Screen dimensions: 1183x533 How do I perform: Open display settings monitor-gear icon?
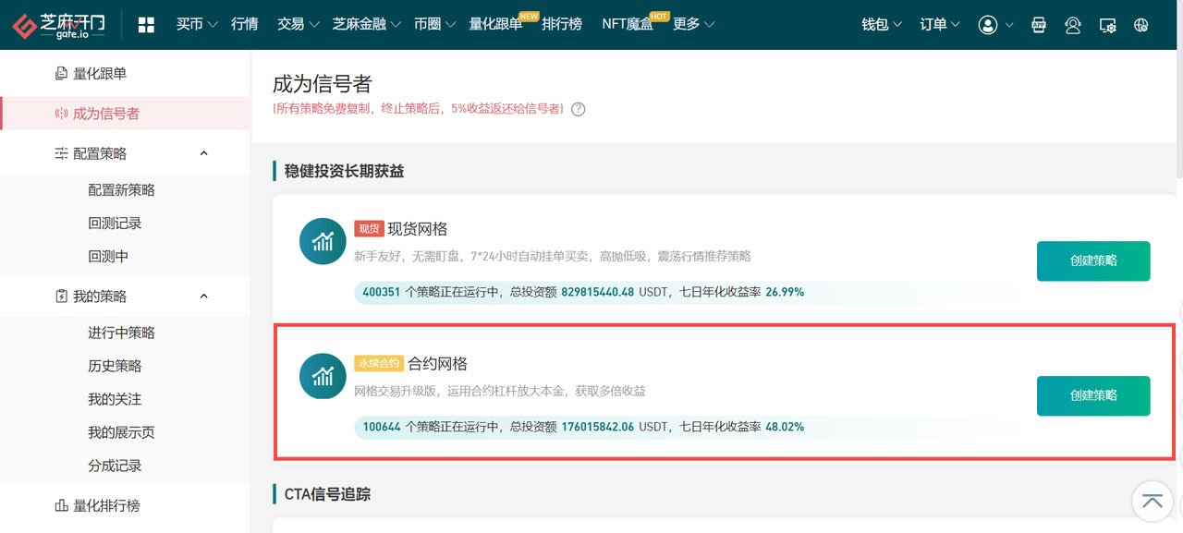tap(1107, 25)
